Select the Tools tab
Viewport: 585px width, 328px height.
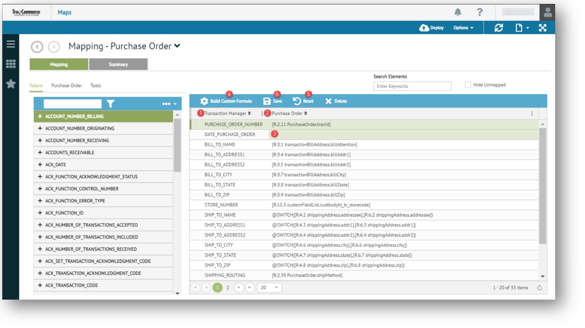[x=95, y=86]
